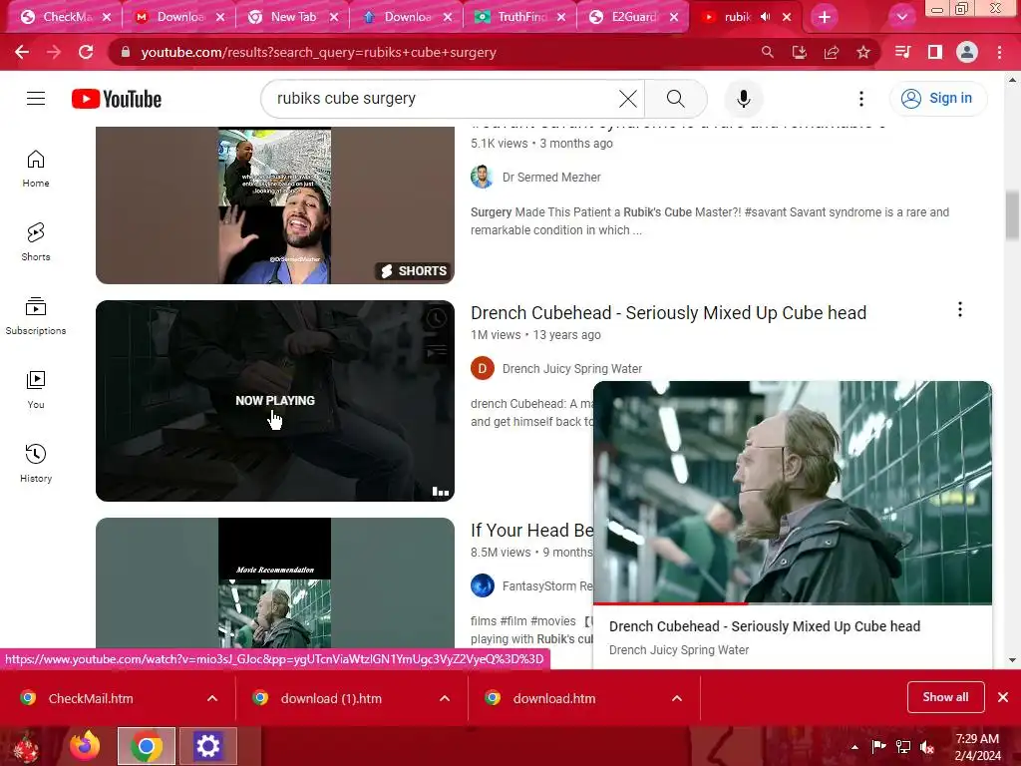Add Drench Cubehead to queue icon

437,352
